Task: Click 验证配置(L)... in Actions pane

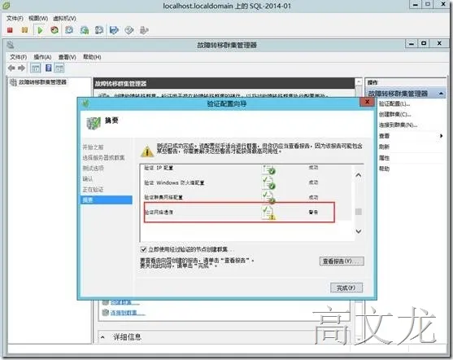Action: point(394,104)
